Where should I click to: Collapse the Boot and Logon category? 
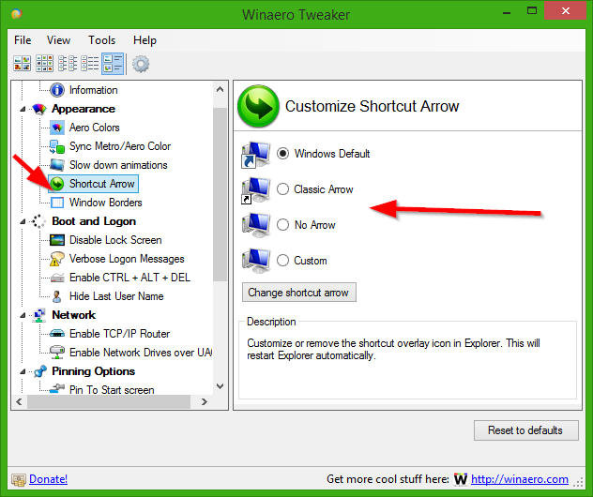coord(23,221)
